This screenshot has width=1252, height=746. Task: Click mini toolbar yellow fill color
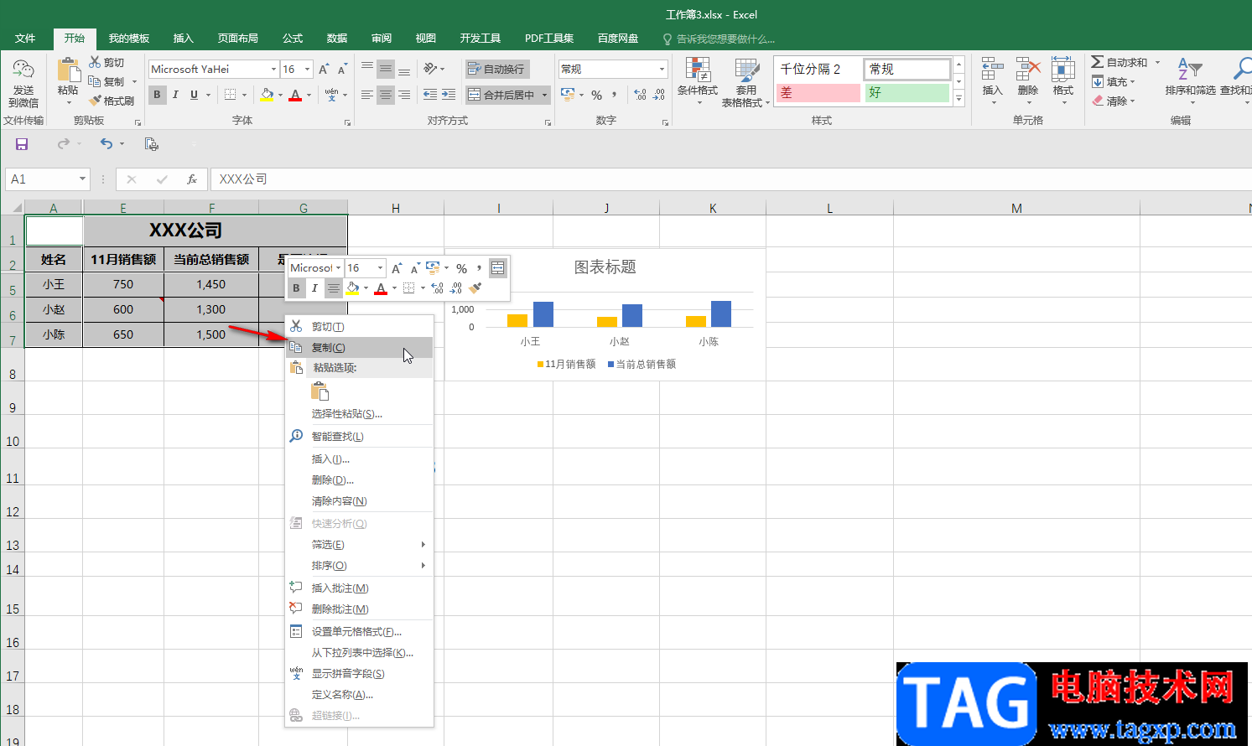353,288
